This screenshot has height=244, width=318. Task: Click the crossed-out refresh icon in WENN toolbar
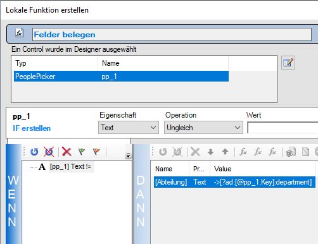(x=49, y=152)
